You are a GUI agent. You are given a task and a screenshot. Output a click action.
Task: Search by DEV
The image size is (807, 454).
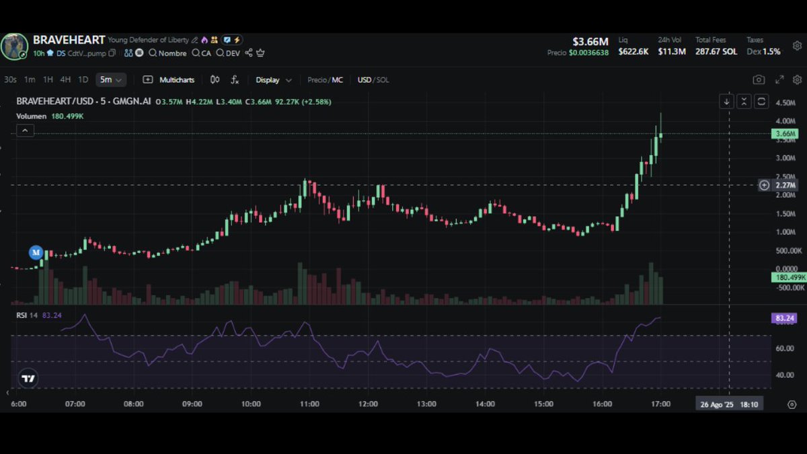[228, 53]
